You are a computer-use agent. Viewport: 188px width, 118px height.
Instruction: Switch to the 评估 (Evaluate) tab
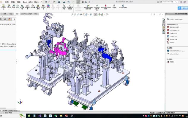[17, 14]
